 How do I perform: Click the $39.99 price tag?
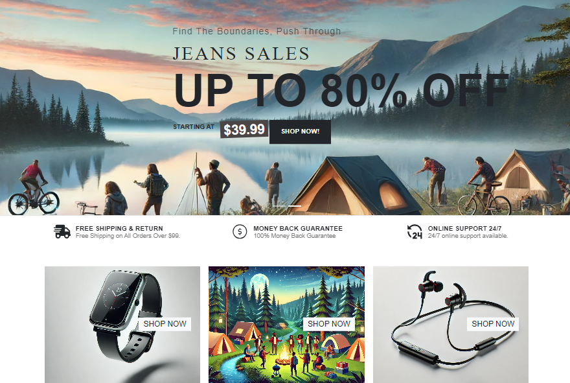244,130
